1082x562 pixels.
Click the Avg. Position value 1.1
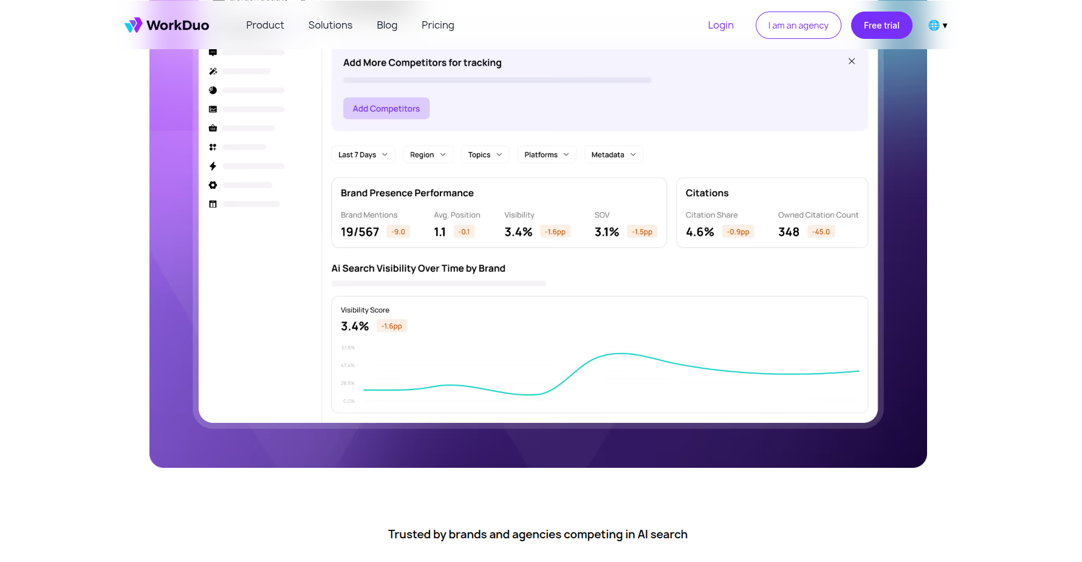click(x=440, y=232)
